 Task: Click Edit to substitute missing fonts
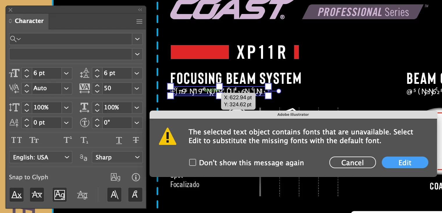tap(405, 162)
